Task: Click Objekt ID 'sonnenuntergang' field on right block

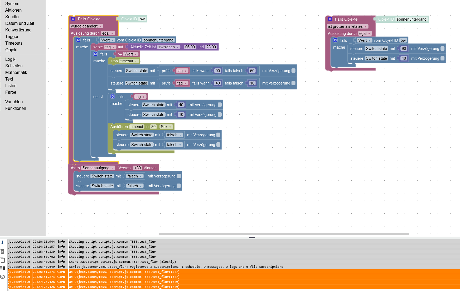Action: (x=411, y=19)
